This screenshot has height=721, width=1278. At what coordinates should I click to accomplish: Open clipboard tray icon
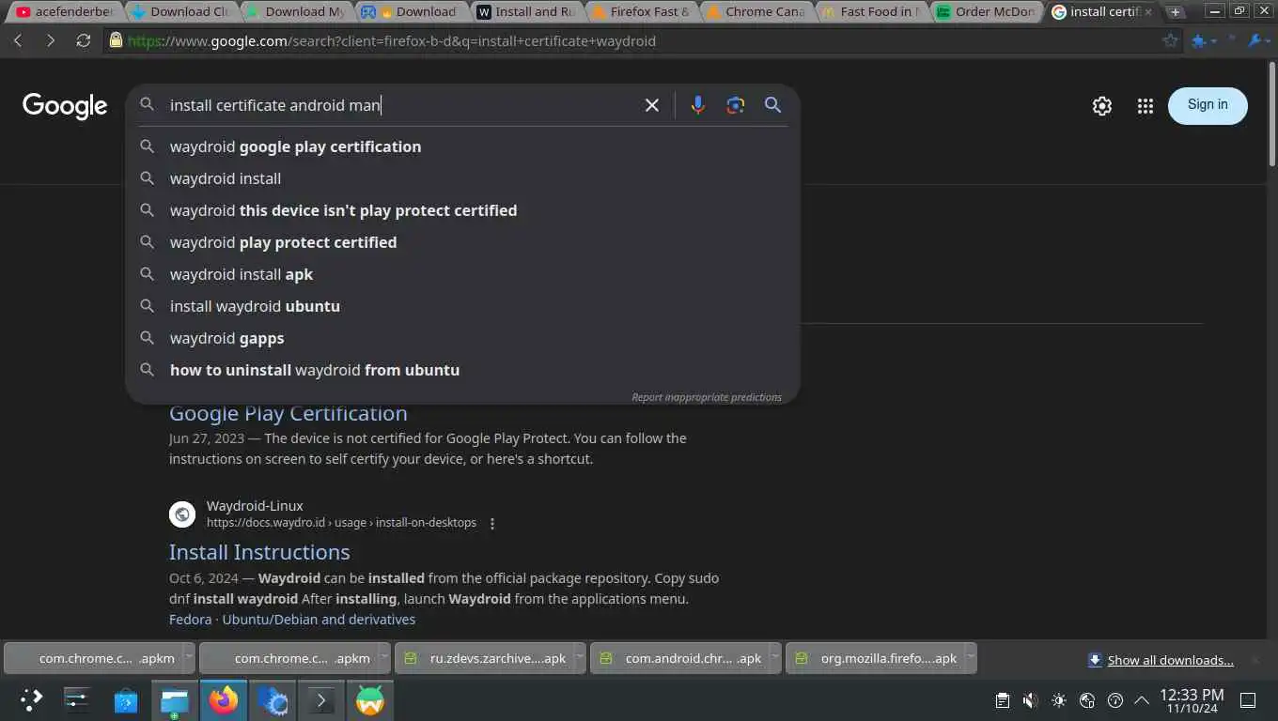click(x=1003, y=700)
